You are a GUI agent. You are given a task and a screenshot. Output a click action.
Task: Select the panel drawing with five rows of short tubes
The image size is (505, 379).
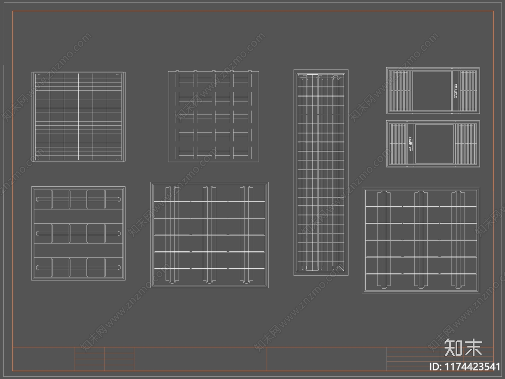click(x=213, y=116)
